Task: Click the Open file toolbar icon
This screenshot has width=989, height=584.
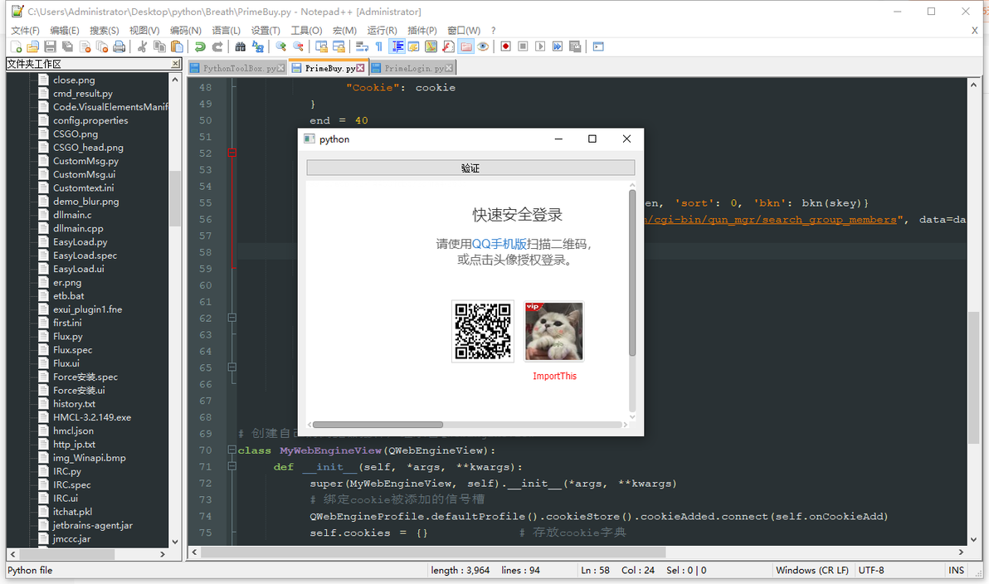Action: 33,46
